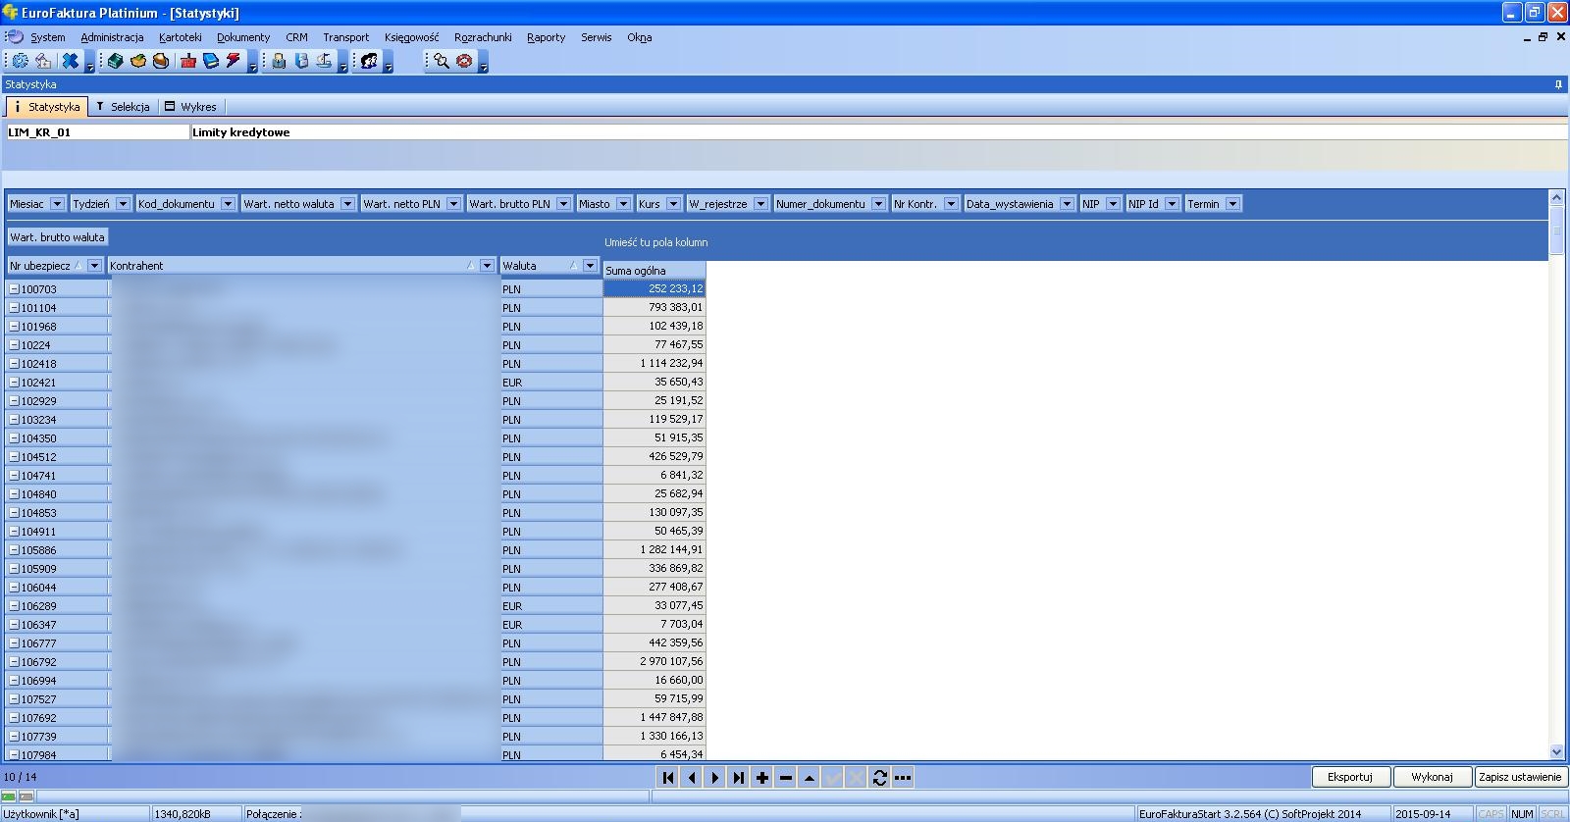Screen dimensions: 1570x822
Task: Open the Raporty menu
Action: pyautogui.click(x=546, y=37)
